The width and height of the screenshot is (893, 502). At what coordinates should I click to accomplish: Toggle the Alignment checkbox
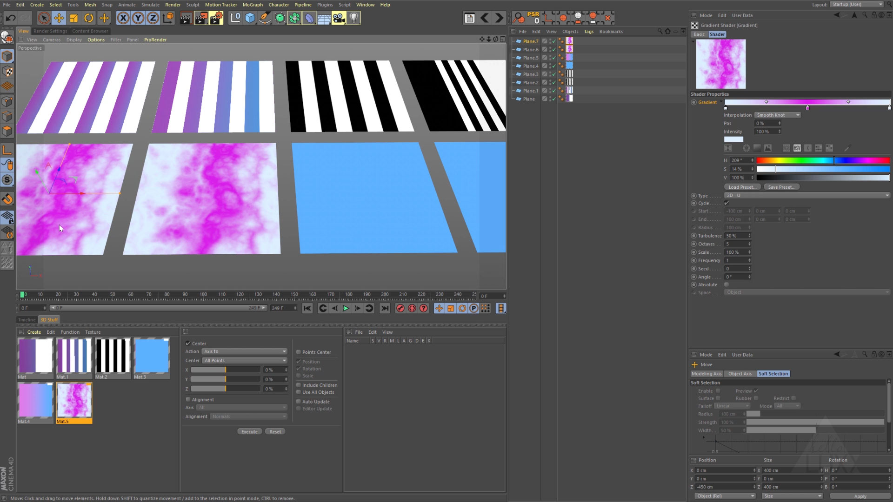pos(188,399)
